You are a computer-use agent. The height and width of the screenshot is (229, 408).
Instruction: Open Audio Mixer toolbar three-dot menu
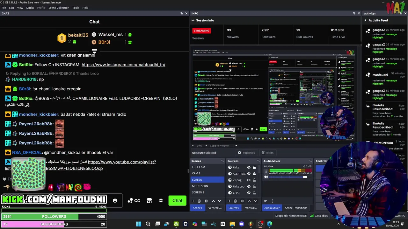pos(272,201)
